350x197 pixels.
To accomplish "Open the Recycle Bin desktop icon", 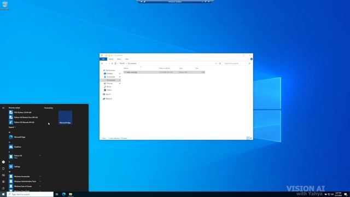I will 5,5.
